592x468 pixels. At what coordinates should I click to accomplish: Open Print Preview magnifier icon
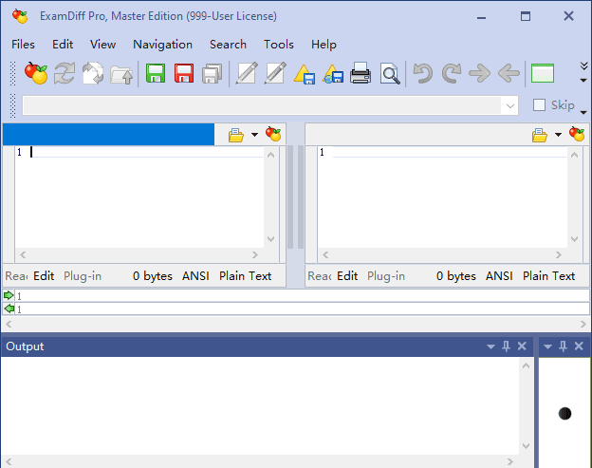click(x=390, y=74)
